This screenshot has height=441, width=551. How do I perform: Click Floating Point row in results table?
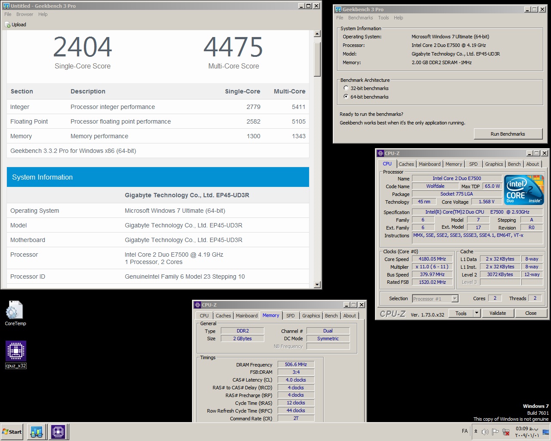pyautogui.click(x=158, y=121)
